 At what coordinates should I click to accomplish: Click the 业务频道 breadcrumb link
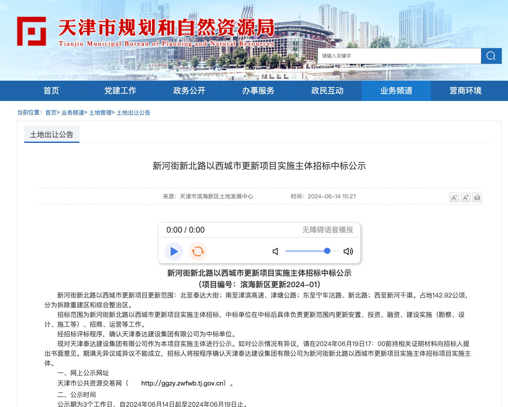pos(73,113)
